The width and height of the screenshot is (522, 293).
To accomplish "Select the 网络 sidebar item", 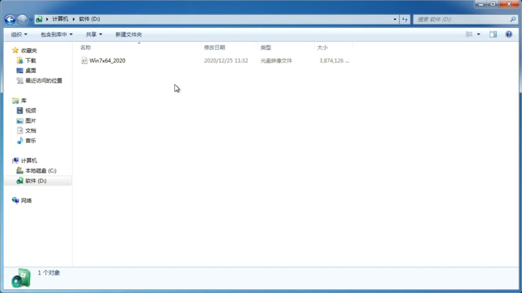I will [26, 200].
